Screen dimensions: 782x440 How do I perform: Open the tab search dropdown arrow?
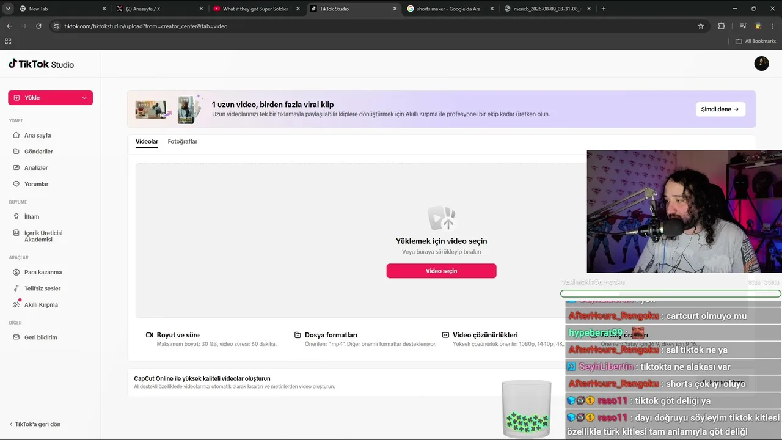8,9
